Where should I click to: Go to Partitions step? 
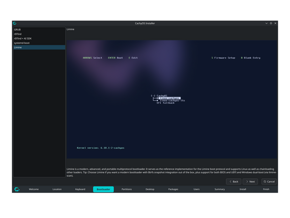point(127,189)
